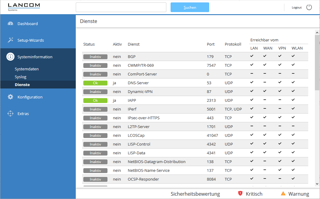This screenshot has height=199, width=320.
Task: Click the Extras crosshair icon
Action: click(11, 114)
